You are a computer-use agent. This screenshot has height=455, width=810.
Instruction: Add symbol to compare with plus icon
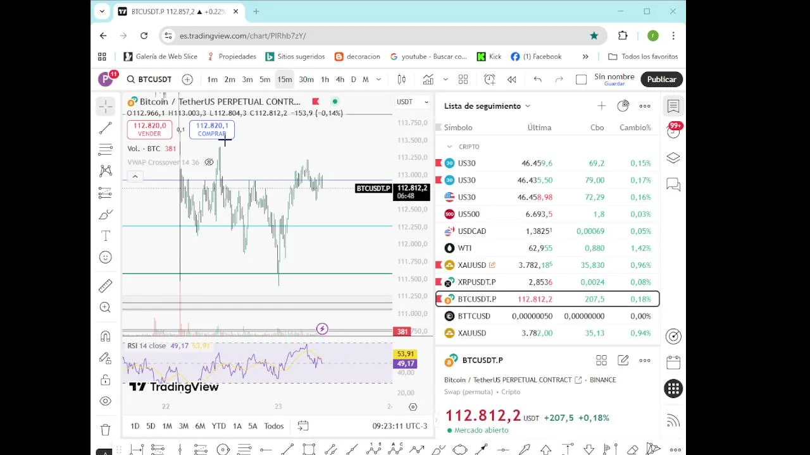[x=187, y=79]
